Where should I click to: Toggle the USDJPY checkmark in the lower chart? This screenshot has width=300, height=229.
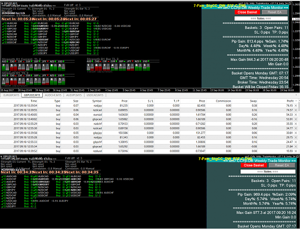[3, 206]
